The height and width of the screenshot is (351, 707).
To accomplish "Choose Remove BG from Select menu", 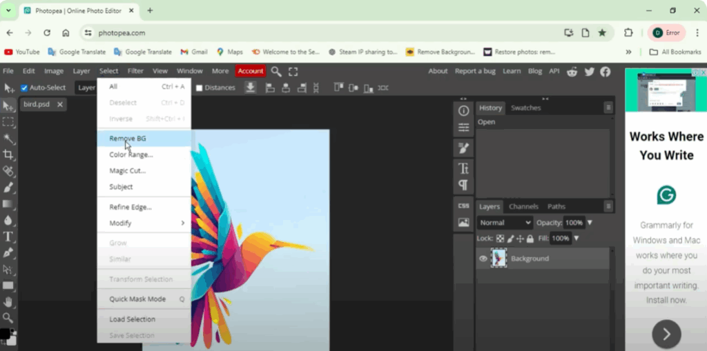I will coord(128,139).
